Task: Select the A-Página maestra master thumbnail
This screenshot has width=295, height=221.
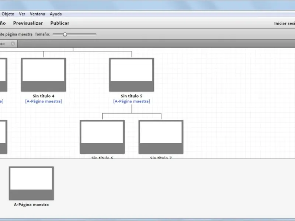Action: [x=31, y=183]
